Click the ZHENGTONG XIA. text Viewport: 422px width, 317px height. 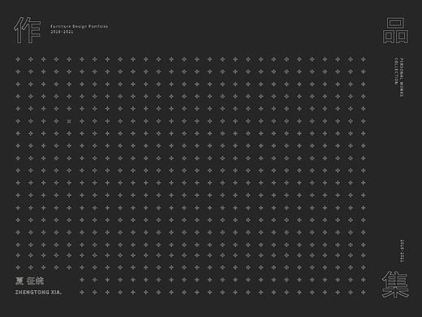[38, 293]
